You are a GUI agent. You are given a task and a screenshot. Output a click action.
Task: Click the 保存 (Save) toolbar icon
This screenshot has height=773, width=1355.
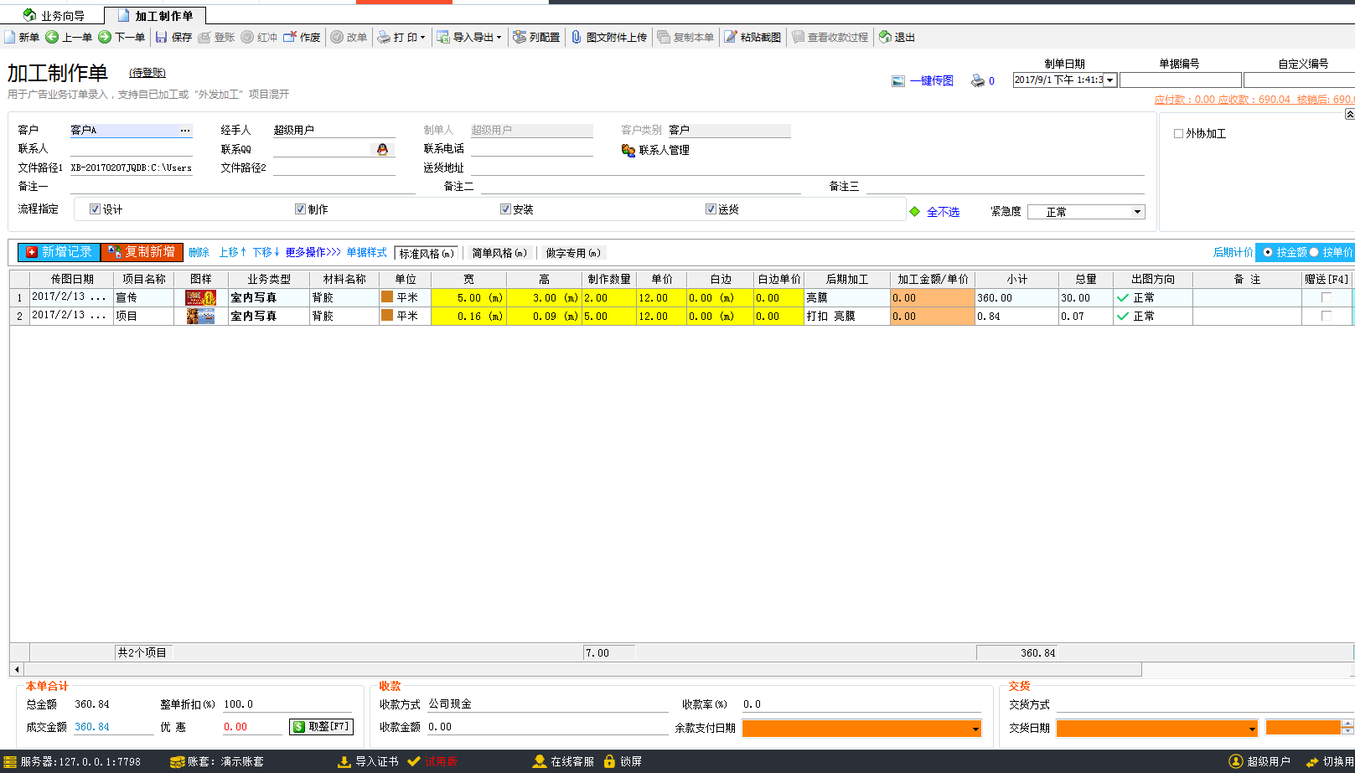tap(162, 37)
